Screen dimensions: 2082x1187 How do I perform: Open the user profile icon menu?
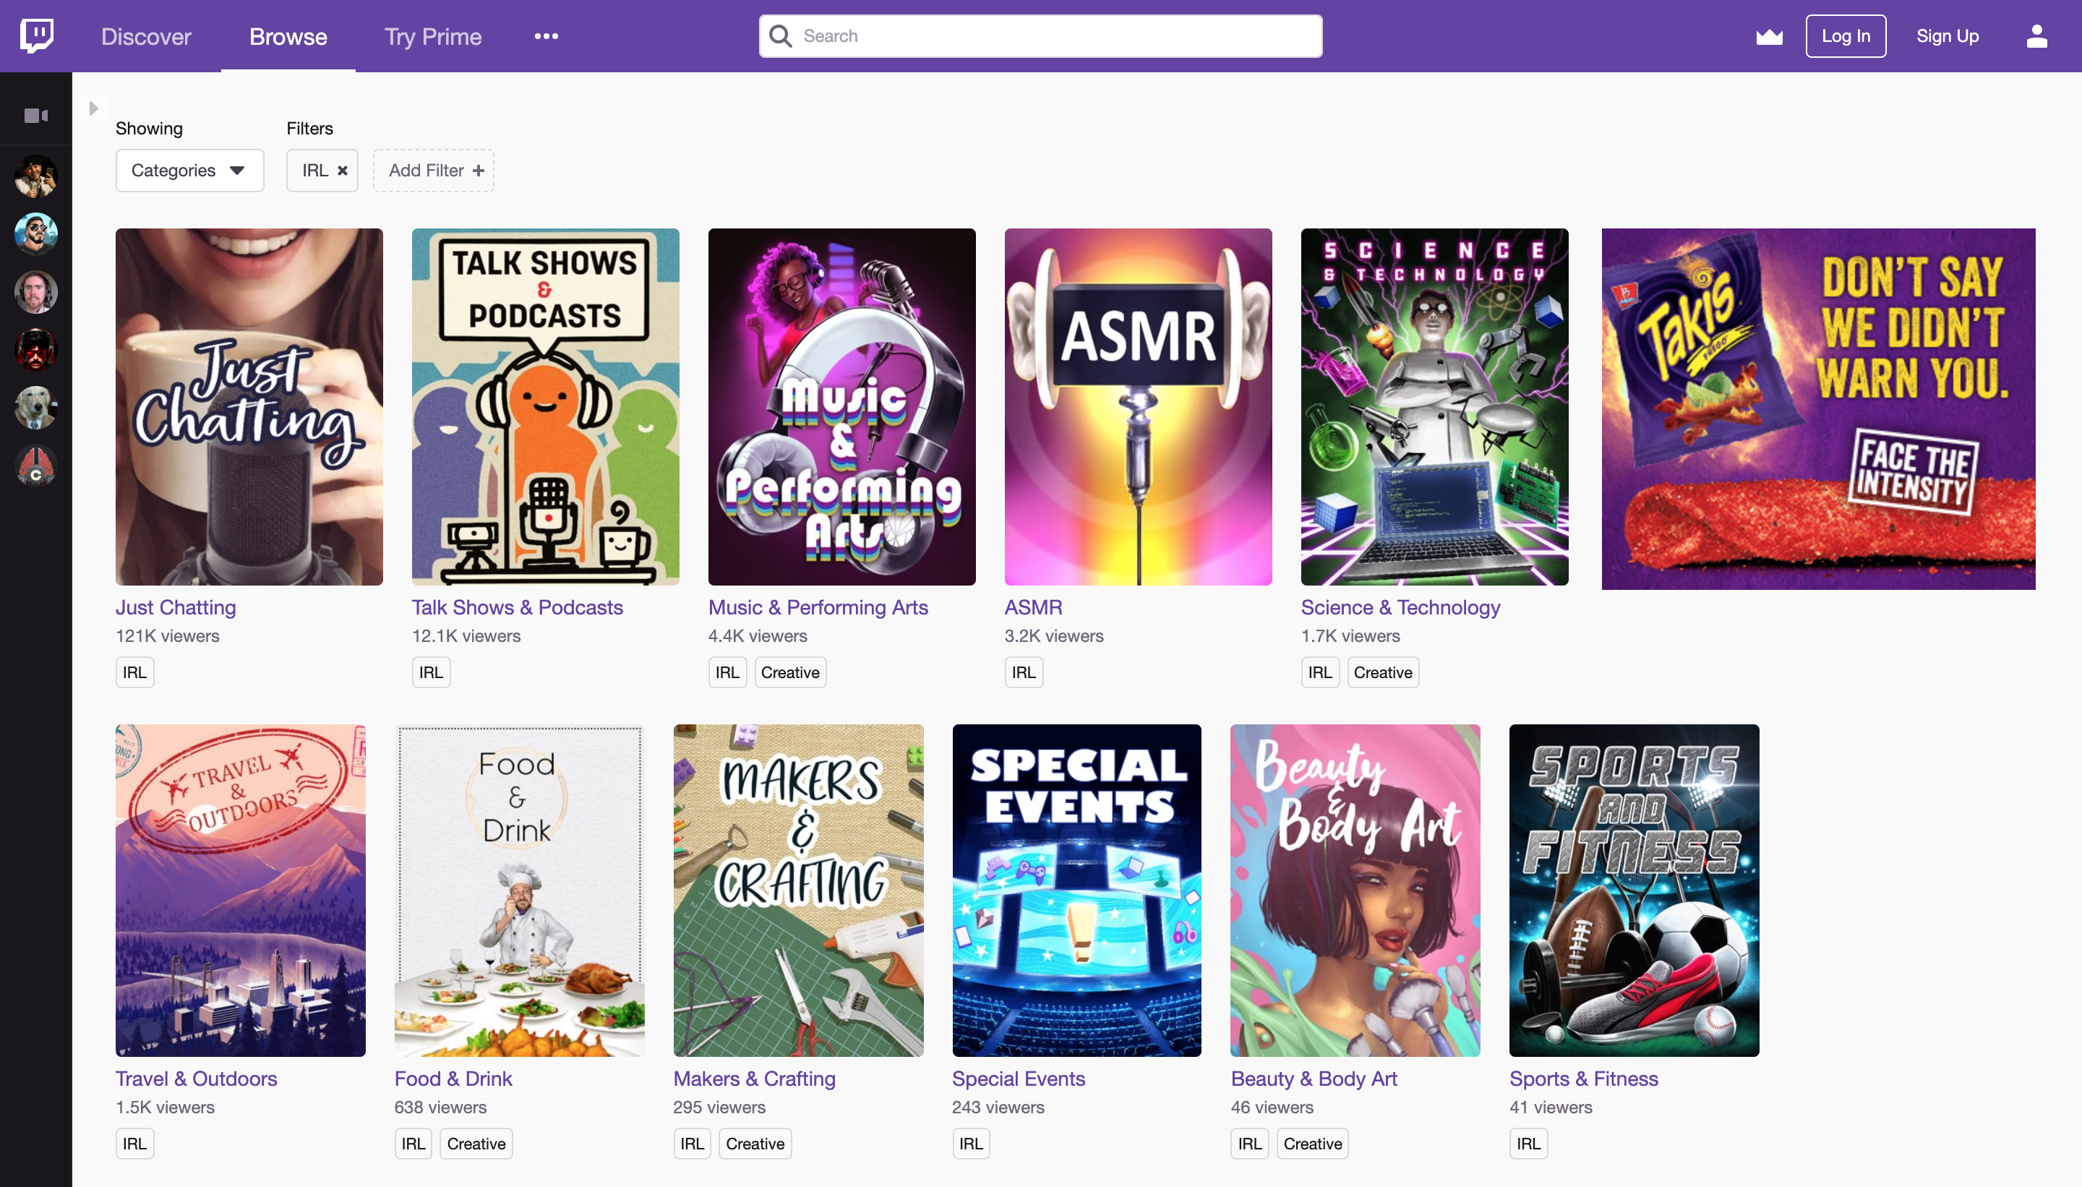click(2036, 36)
